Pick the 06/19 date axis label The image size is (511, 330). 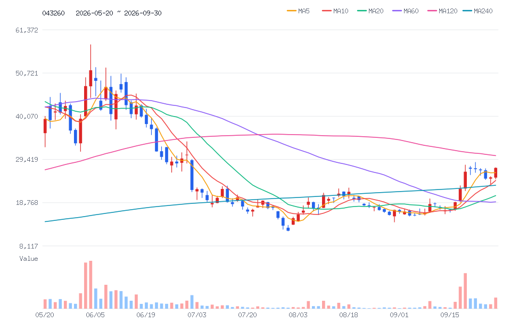click(x=146, y=315)
